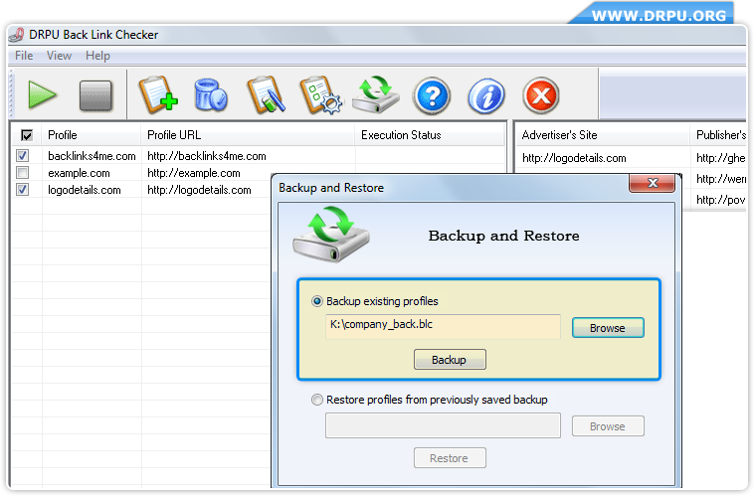754x496 pixels.
Task: Select the example.com profile name
Action: (79, 173)
